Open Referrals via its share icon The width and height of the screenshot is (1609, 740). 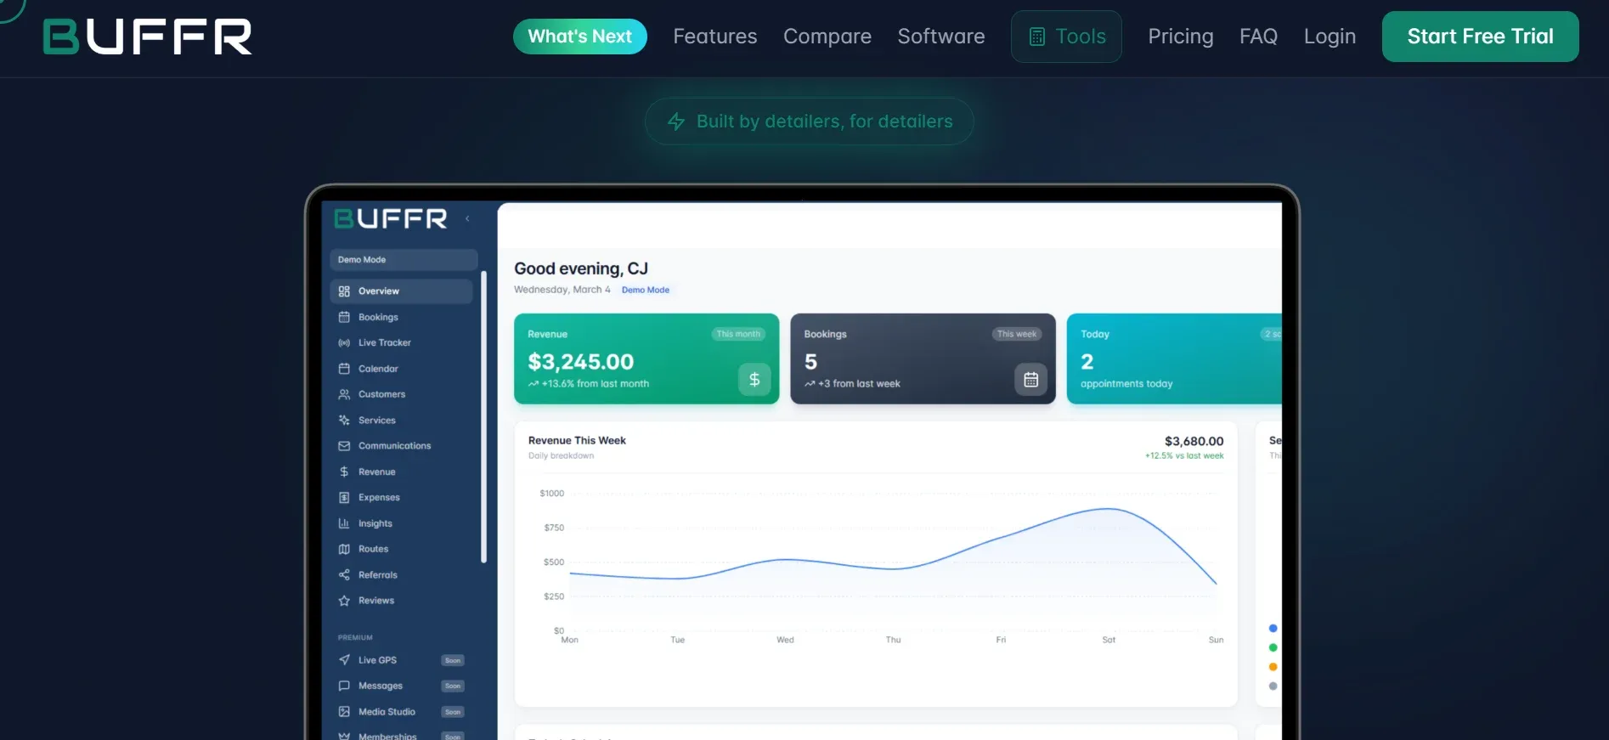(344, 575)
